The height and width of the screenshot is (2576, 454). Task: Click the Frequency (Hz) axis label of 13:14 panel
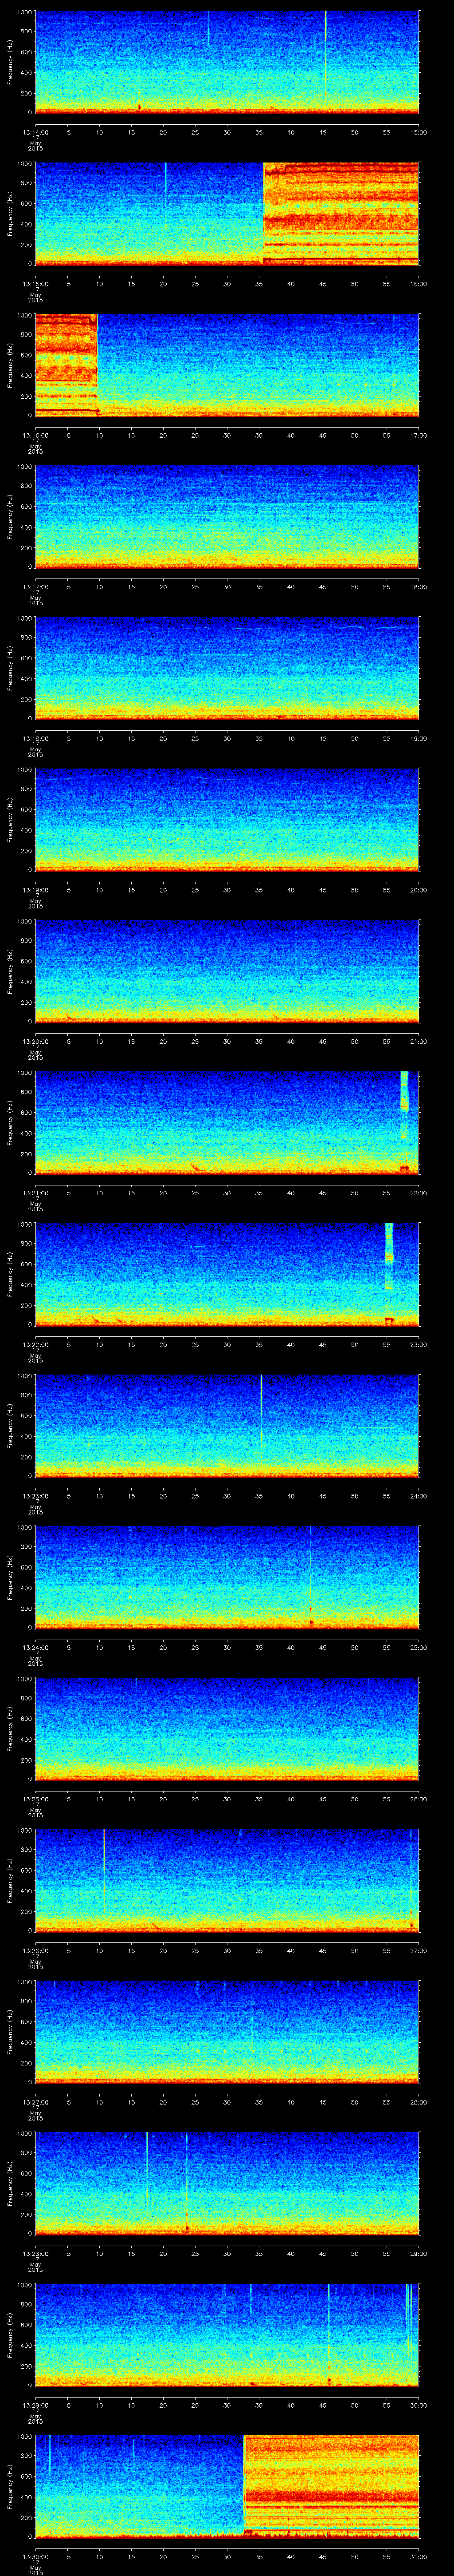tap(10, 62)
